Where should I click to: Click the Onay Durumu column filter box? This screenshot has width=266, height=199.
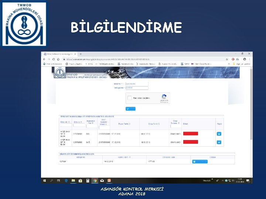click(x=175, y=126)
